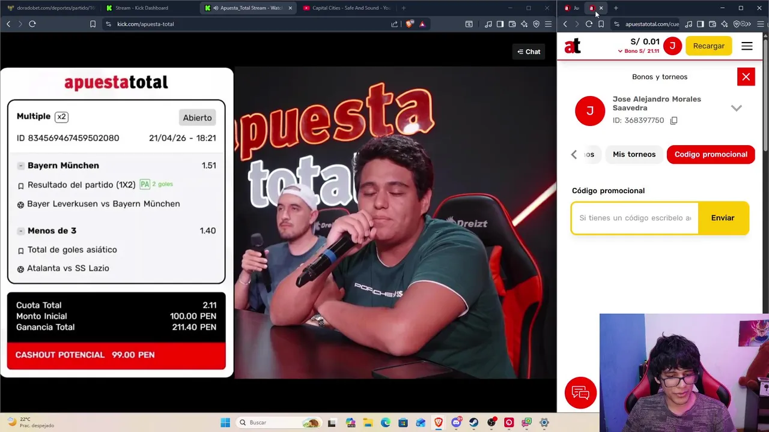Switch to first 'Ju' tab in right browser

pos(571,8)
